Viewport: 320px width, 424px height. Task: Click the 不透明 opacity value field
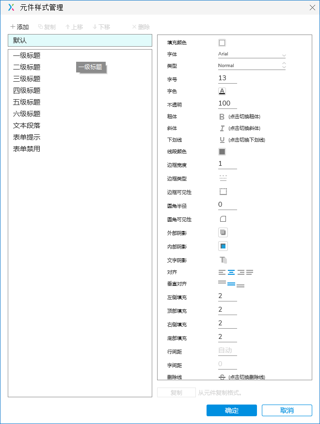coord(227,104)
